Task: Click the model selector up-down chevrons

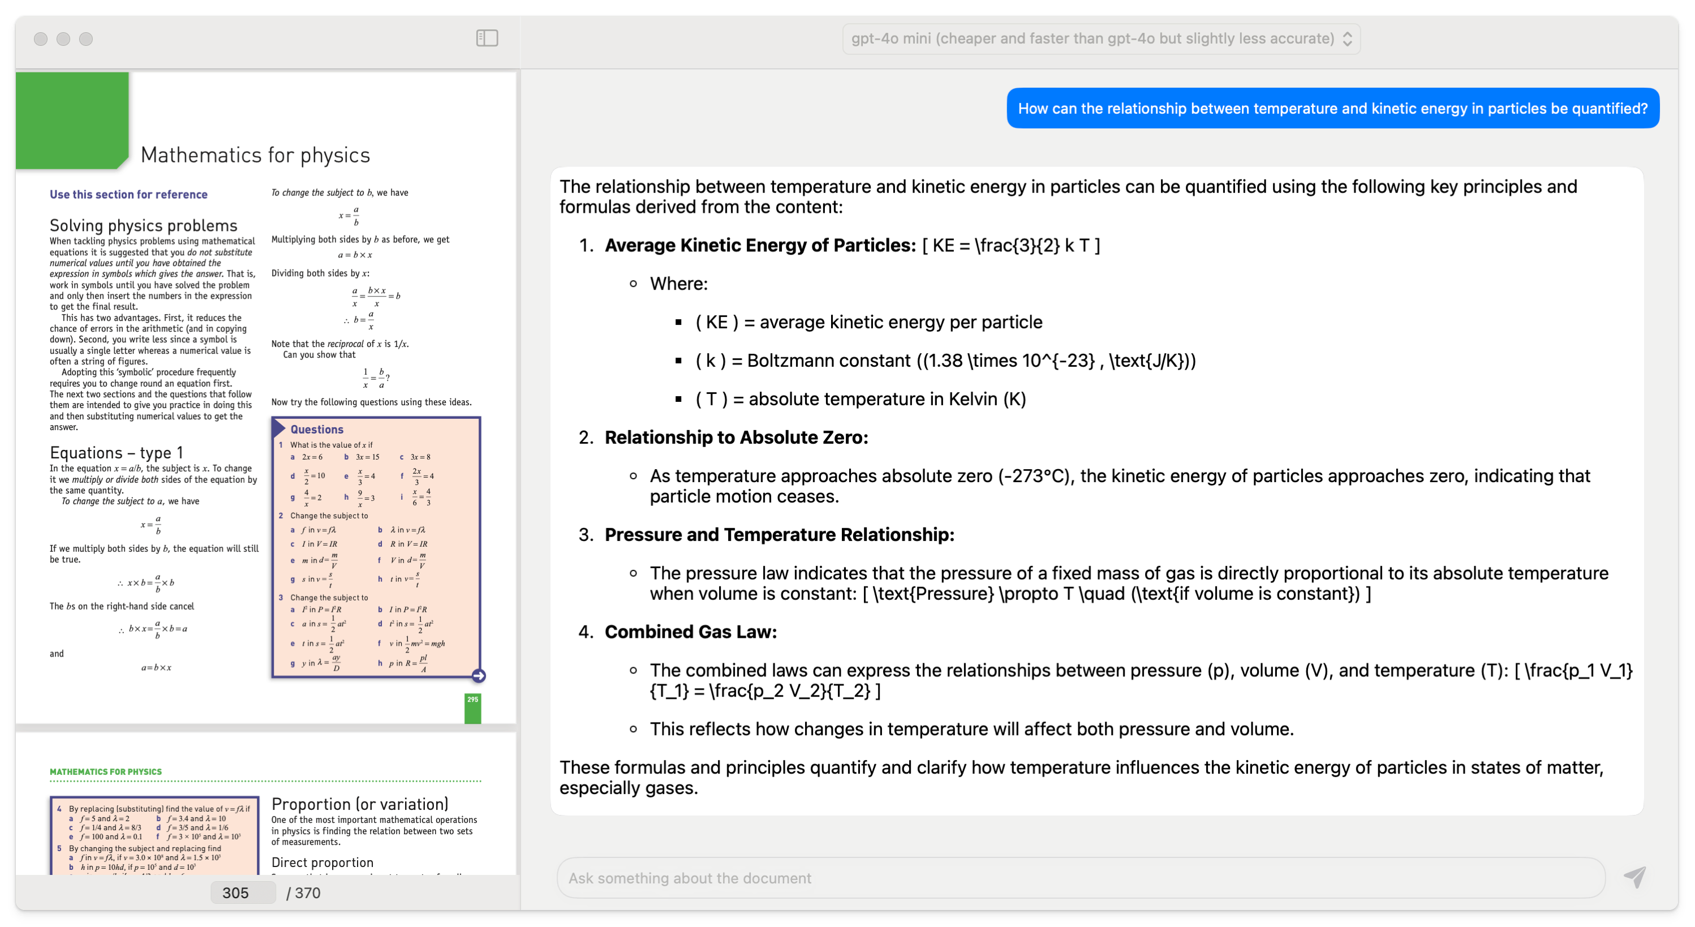Action: (x=1347, y=39)
